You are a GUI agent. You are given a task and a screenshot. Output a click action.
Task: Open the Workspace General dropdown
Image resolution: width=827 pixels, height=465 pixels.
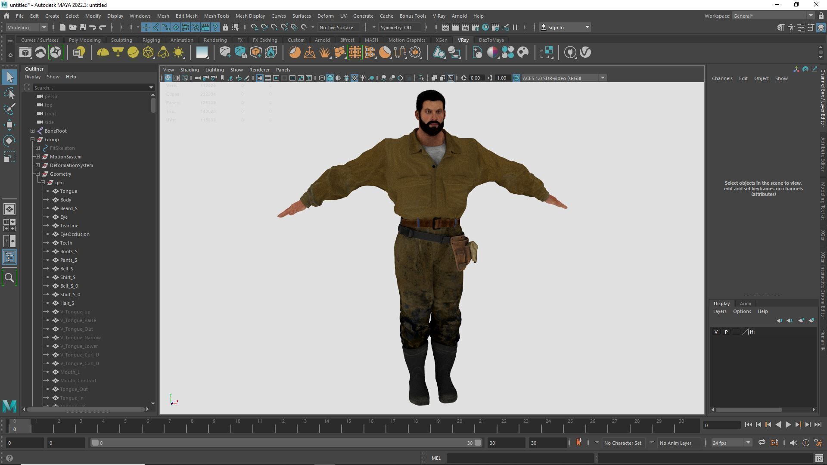point(773,16)
